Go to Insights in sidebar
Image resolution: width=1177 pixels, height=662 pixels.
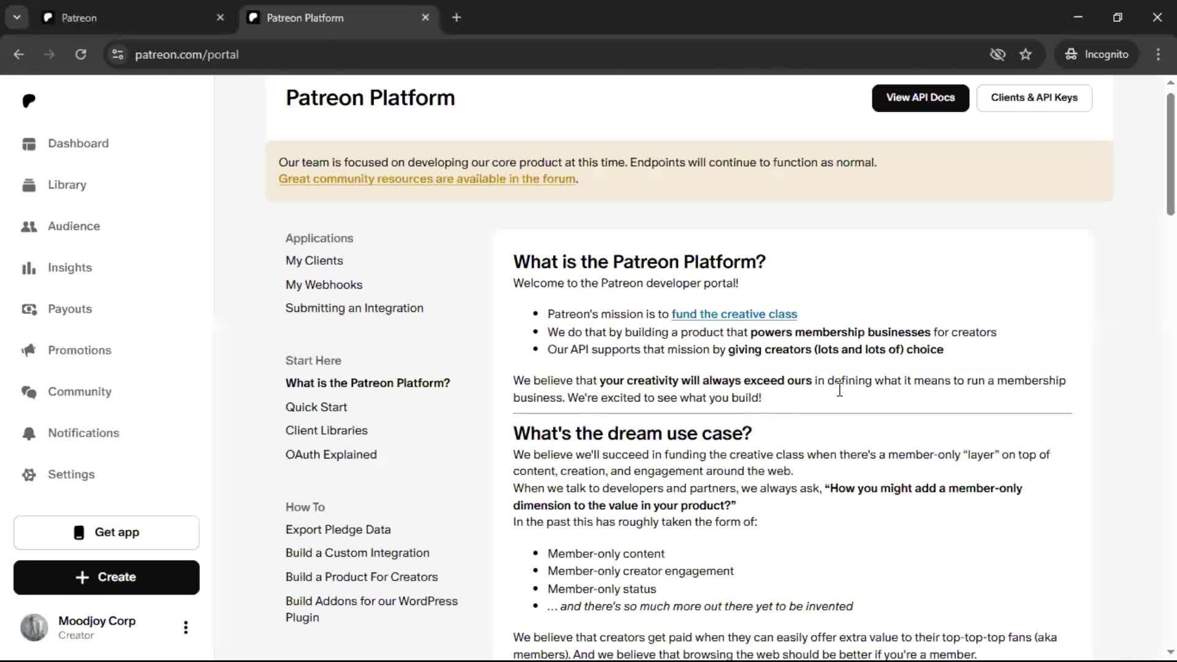(x=70, y=268)
